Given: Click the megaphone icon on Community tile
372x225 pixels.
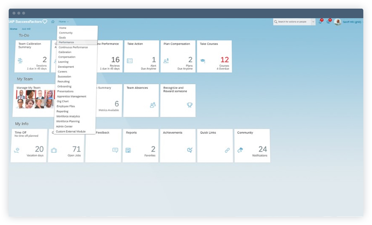Looking at the screenshot, I should click(240, 150).
